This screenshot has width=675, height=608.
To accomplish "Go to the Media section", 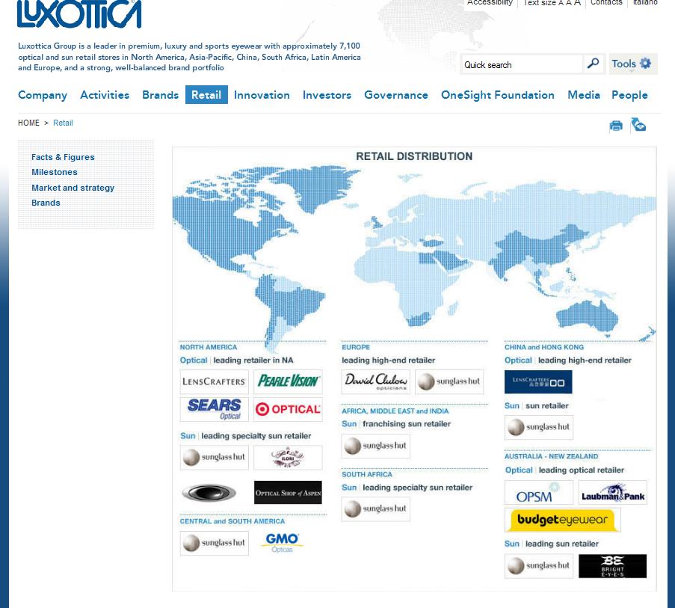I will click(583, 95).
